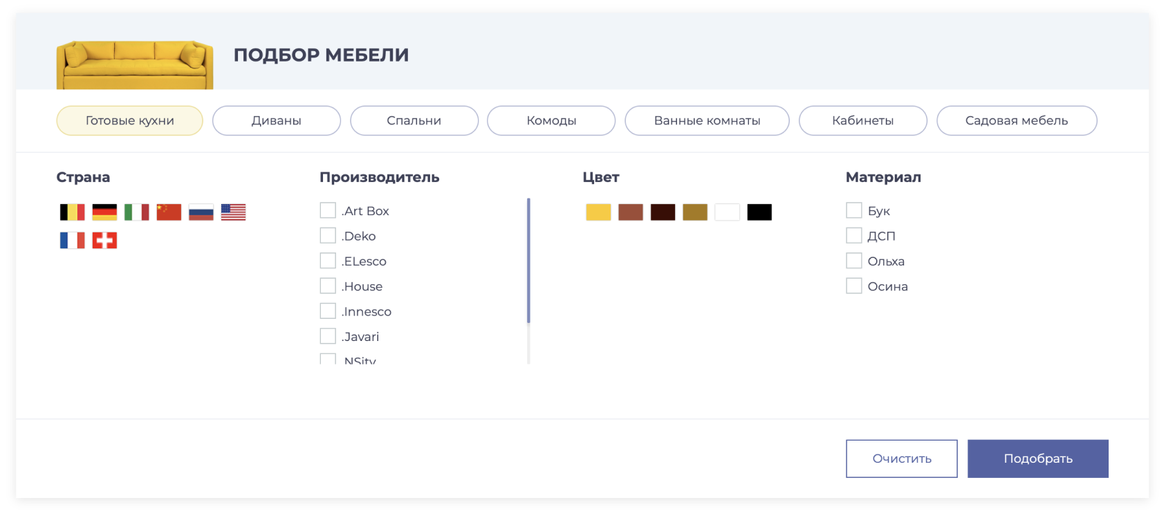Pick the Switzerland flag icon
1166x516 pixels.
pos(104,241)
